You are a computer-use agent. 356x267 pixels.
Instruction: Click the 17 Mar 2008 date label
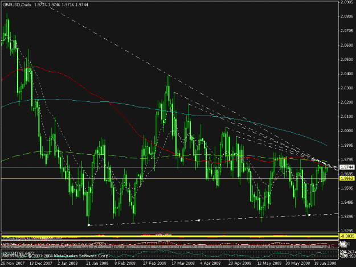pos(183,264)
